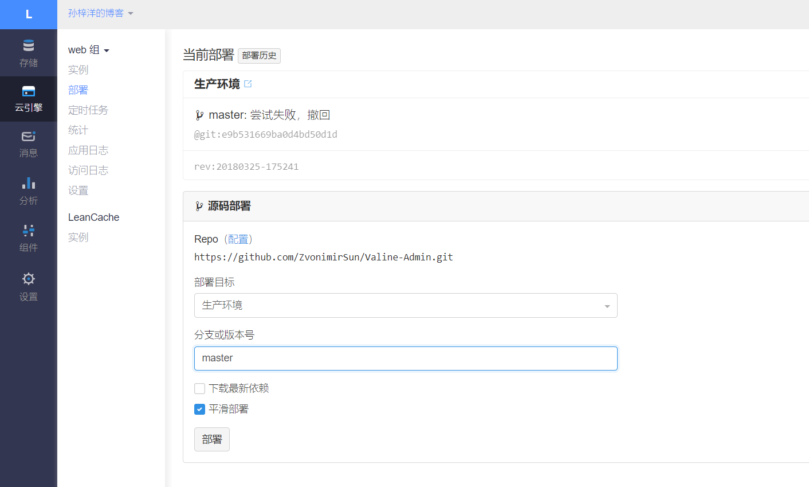Click the LeanCloud logo in top-left corner

pyautogui.click(x=29, y=14)
